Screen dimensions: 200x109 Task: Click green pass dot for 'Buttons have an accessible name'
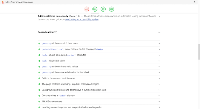39,78
